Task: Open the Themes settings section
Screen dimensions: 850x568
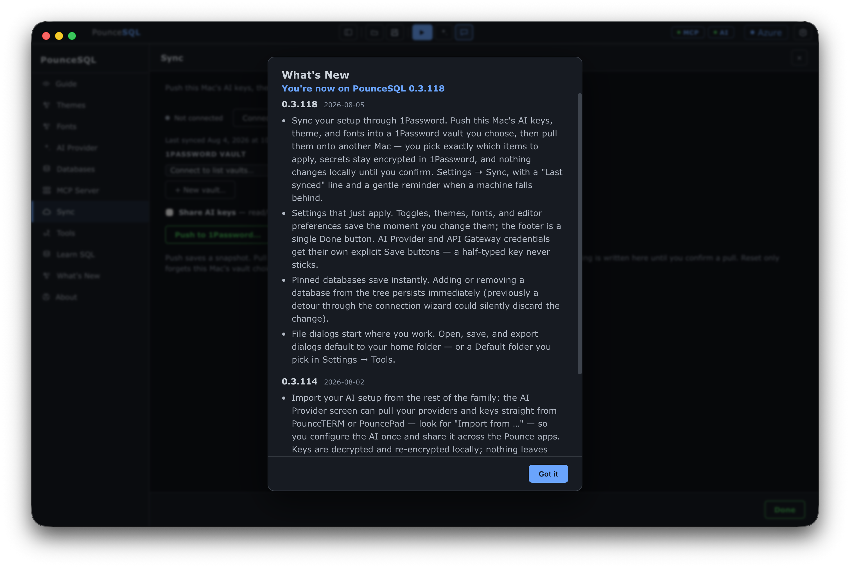Action: coord(91,105)
